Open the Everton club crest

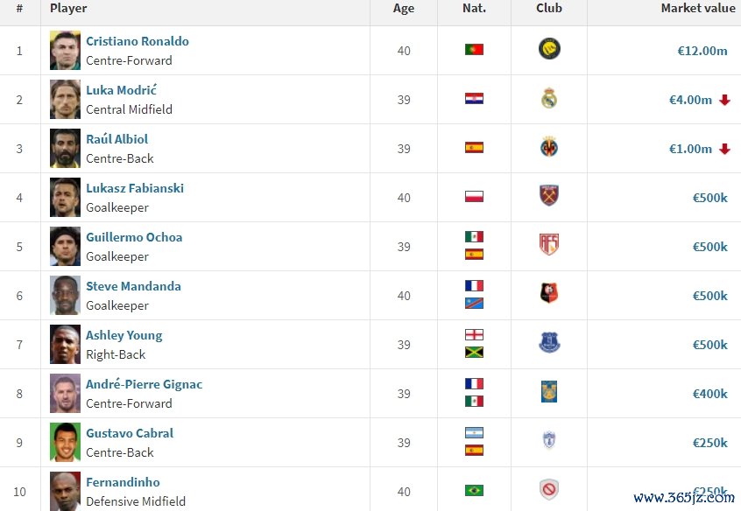pos(549,343)
